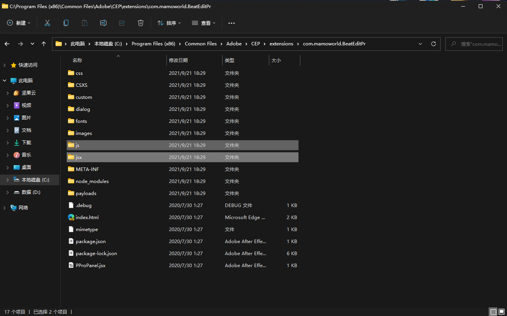Select the payloads folder row
The height and width of the screenshot is (316, 507).
click(x=183, y=193)
